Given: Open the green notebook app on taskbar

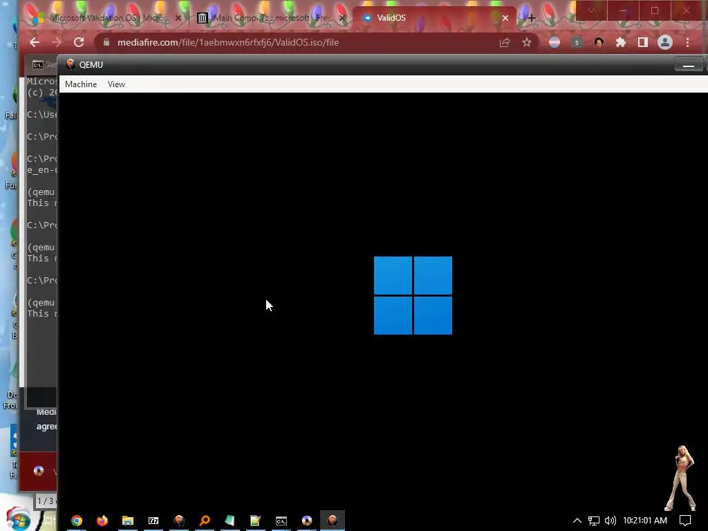Looking at the screenshot, I should (x=230, y=521).
